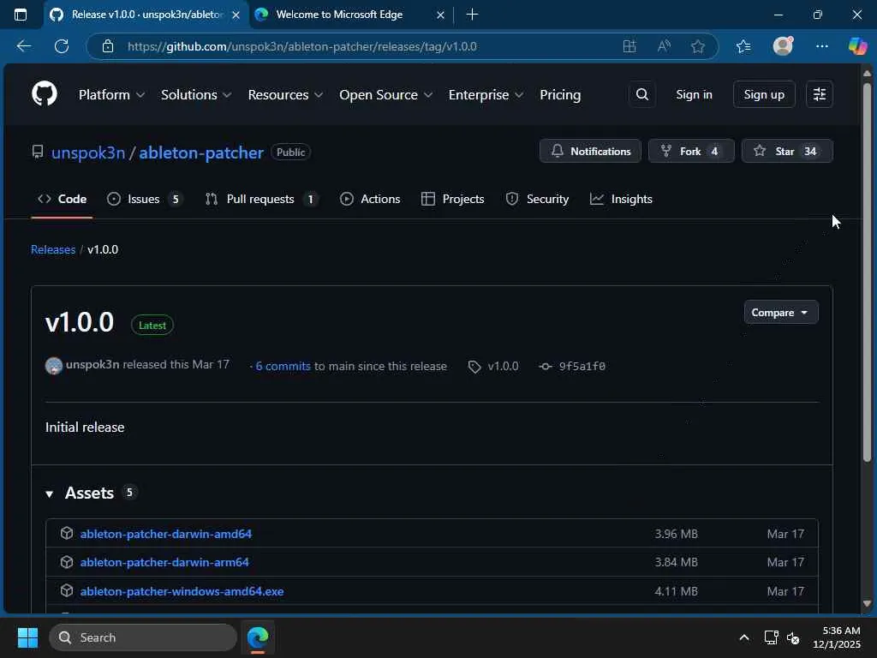The height and width of the screenshot is (658, 877).
Task: Click the muted volume tray icon
Action: [x=793, y=637]
